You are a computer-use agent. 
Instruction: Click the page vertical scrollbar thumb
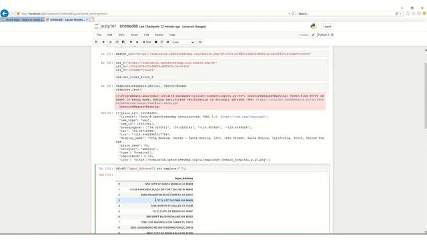(426, 95)
